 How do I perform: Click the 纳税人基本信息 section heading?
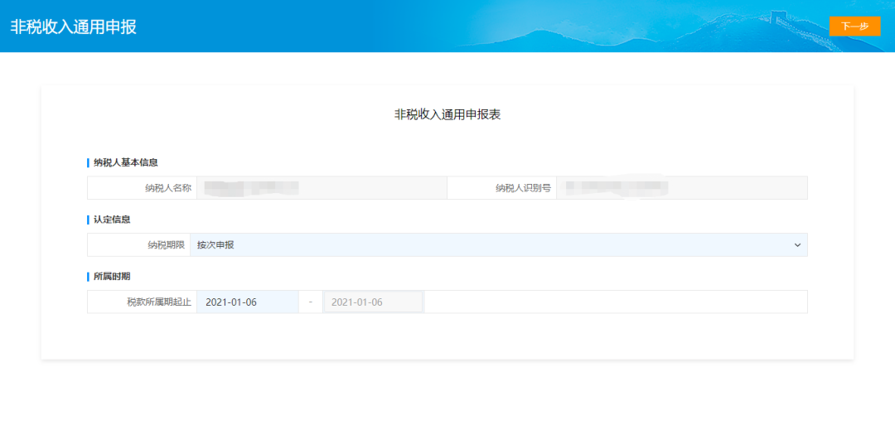[x=126, y=162]
